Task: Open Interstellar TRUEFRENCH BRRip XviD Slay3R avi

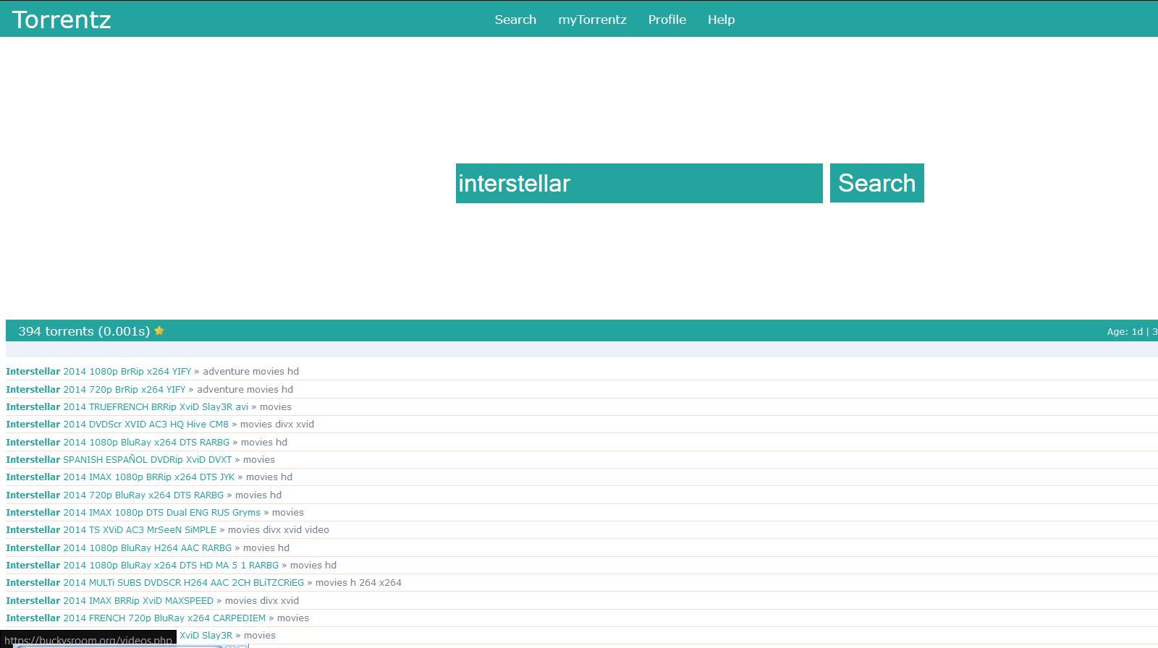Action: (x=127, y=406)
